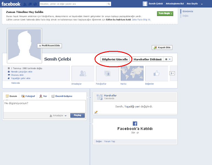Click the search magnifier button
Screen dimensions: 212x165
coord(109,4)
